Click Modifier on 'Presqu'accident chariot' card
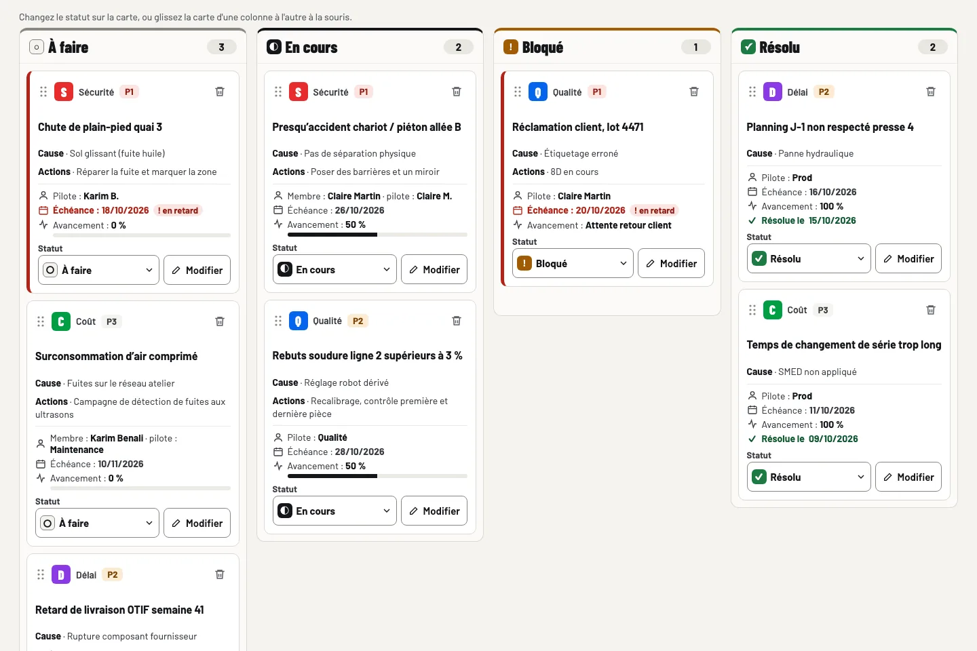The width and height of the screenshot is (977, 651). tap(434, 269)
